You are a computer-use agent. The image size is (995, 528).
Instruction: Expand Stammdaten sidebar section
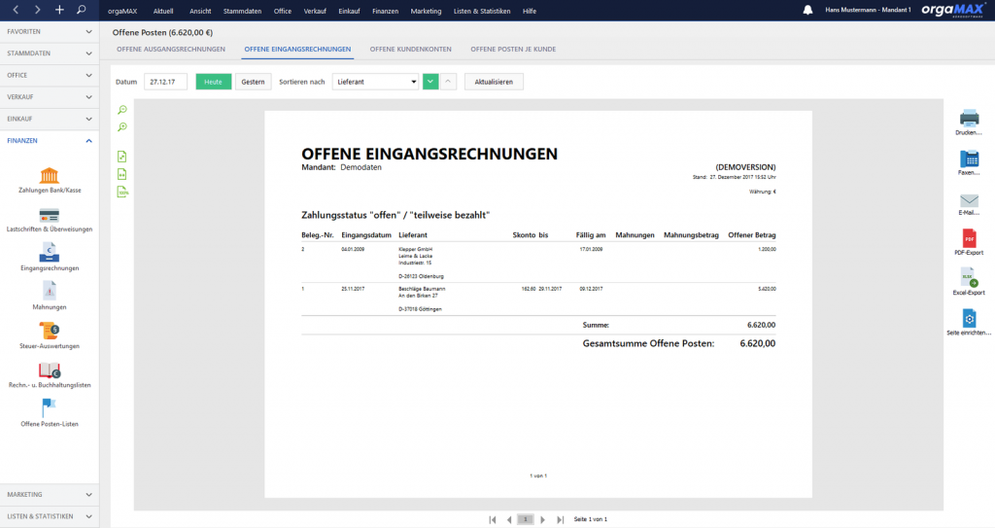50,53
